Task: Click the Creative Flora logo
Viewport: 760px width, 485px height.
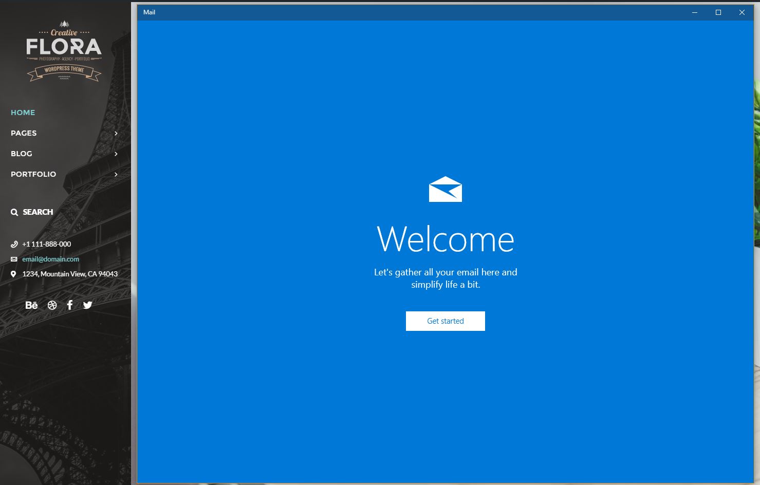Action: coord(64,50)
